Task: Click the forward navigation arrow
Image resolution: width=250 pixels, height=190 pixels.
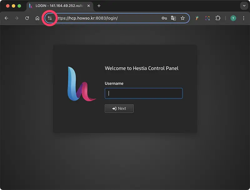Action: pos(17,18)
